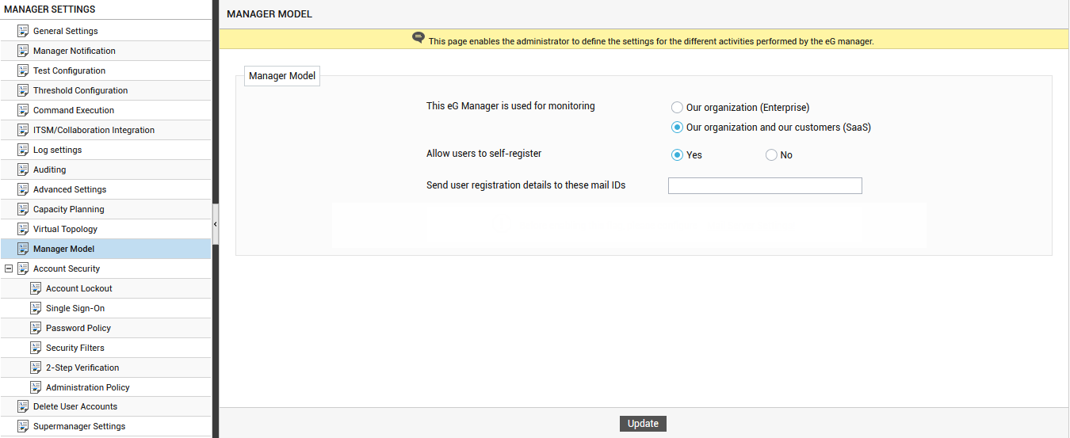Go to Password Policy
This screenshot has height=438, width=1070.
(78, 328)
